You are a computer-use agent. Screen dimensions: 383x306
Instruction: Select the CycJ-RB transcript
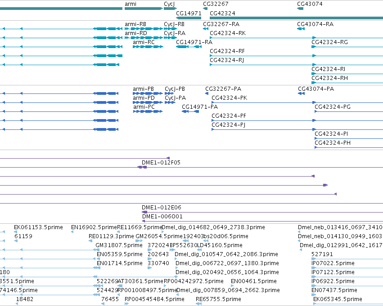170,29
